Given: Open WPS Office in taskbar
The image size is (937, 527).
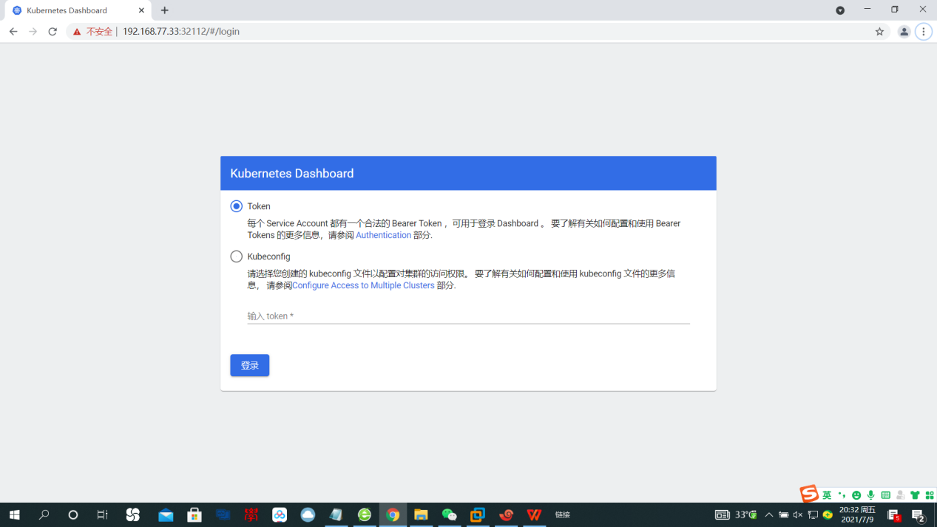Looking at the screenshot, I should [534, 514].
